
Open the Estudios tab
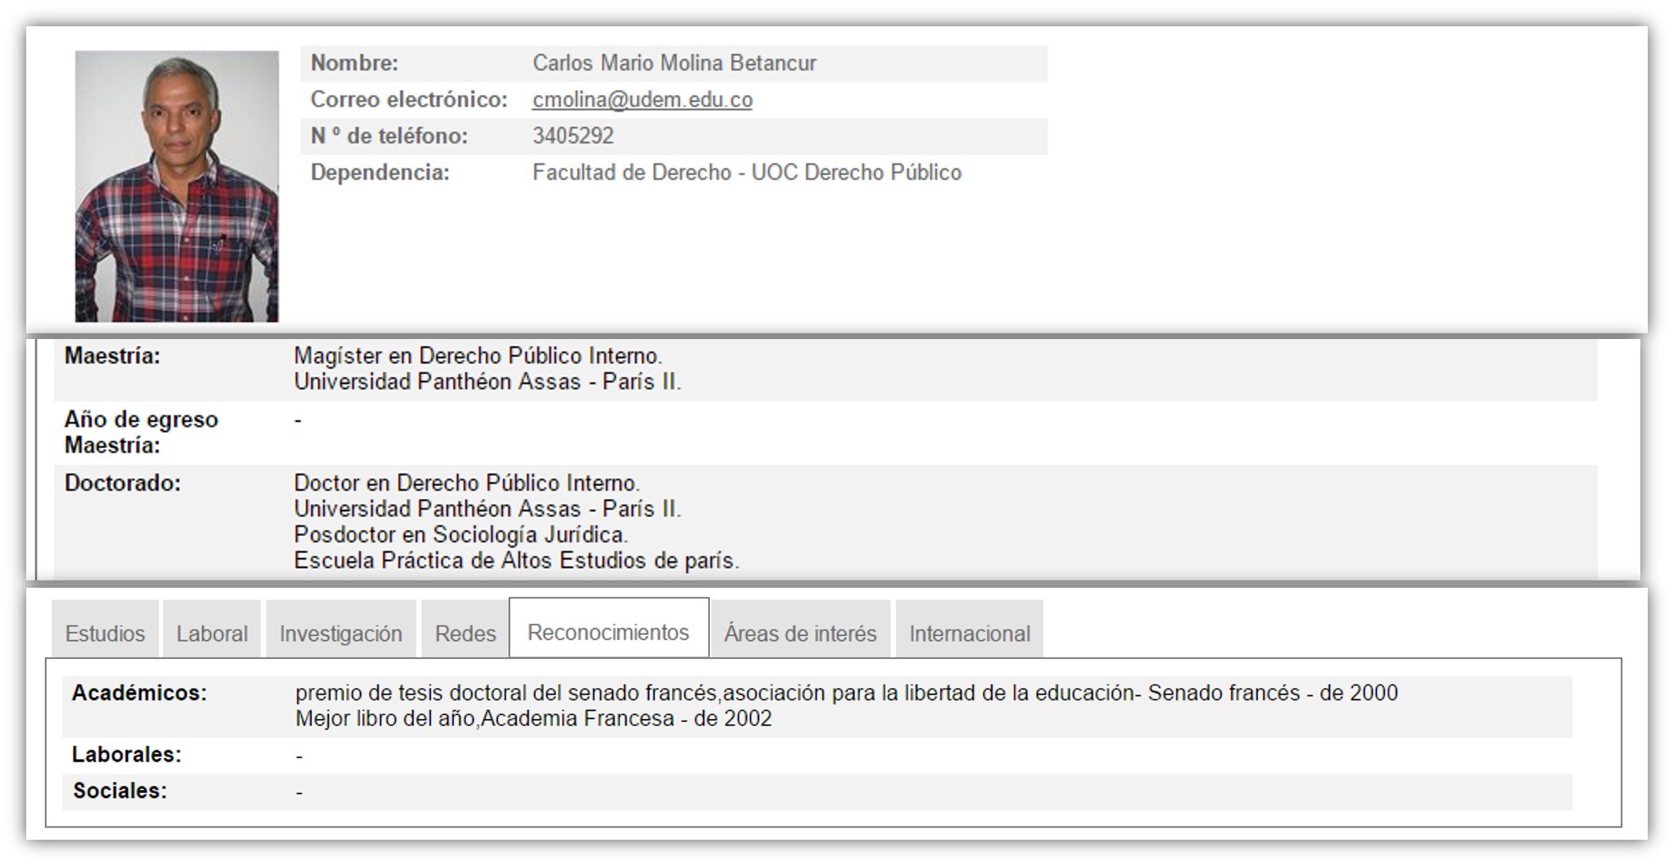pyautogui.click(x=105, y=633)
